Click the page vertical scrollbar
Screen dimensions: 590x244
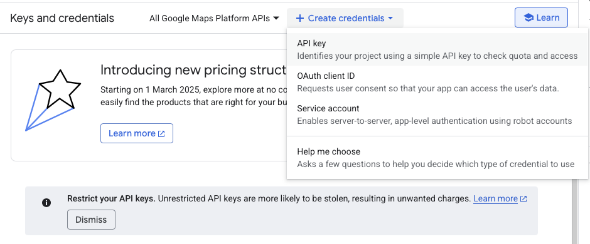click(x=574, y=211)
